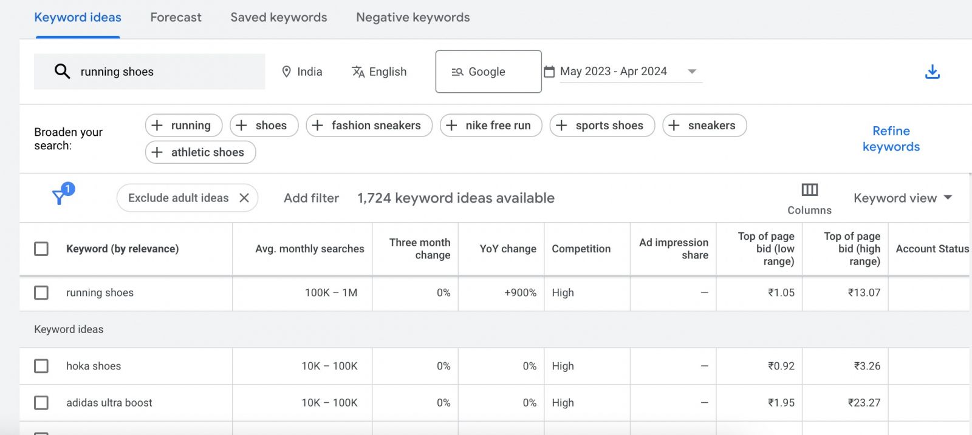
Task: Click the 'running shoes' search field
Action: [x=149, y=72]
